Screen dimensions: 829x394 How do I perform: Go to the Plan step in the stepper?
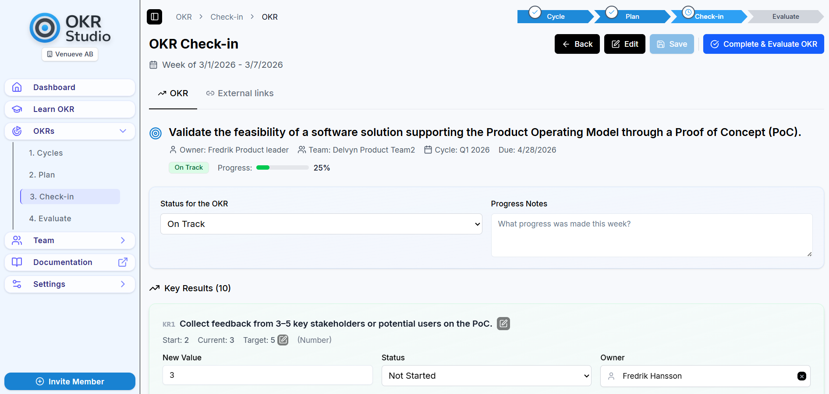point(632,17)
